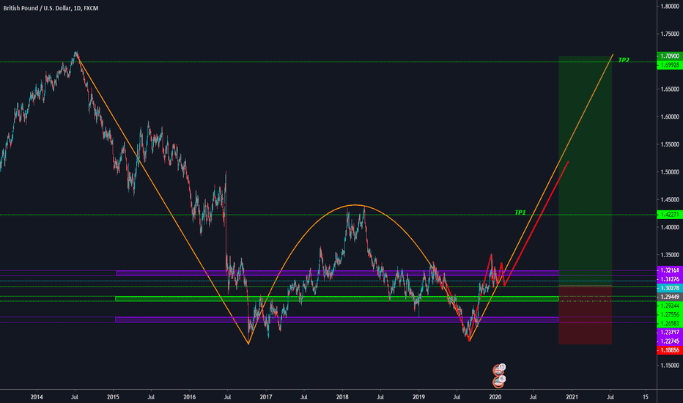This screenshot has width=683, height=403.
Task: Click the British flag economic event icon
Action: [499, 370]
